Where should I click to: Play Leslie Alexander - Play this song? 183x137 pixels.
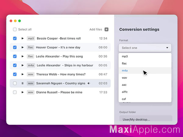(23, 56)
